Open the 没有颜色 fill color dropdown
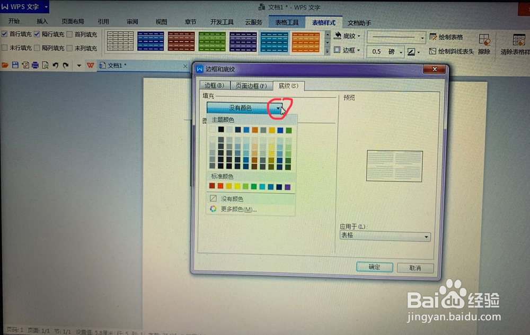 278,108
